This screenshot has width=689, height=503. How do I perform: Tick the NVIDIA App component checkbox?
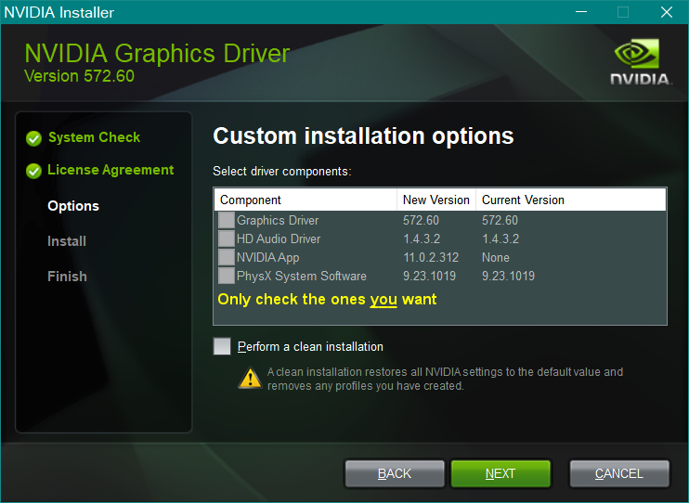pos(227,258)
